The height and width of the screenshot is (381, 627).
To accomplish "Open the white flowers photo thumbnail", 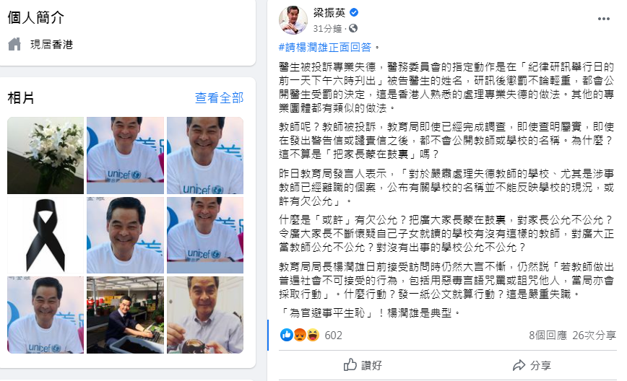I will pos(46,155).
